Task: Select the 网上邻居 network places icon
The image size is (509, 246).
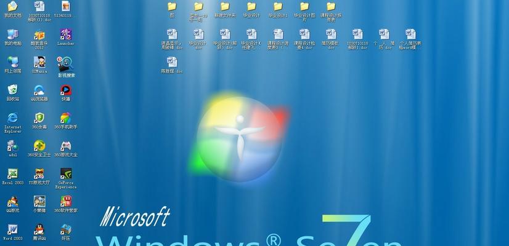Action: point(13,65)
